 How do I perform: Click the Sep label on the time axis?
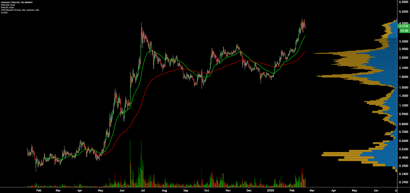[186, 191]
